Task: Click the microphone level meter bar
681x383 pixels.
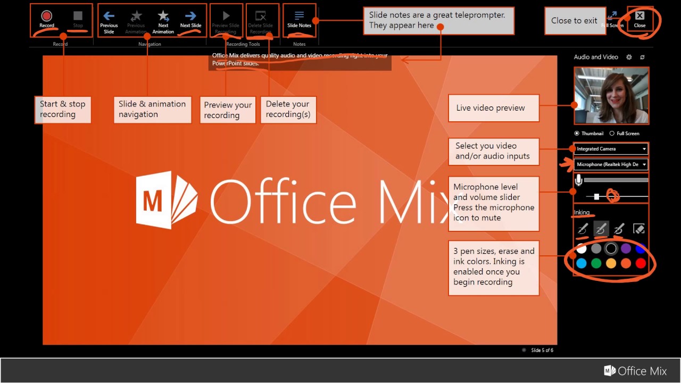Action: point(616,180)
